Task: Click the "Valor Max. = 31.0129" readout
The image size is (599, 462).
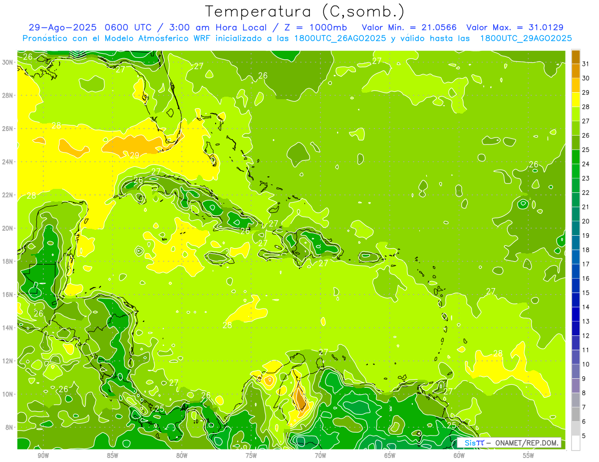Action: [515, 27]
